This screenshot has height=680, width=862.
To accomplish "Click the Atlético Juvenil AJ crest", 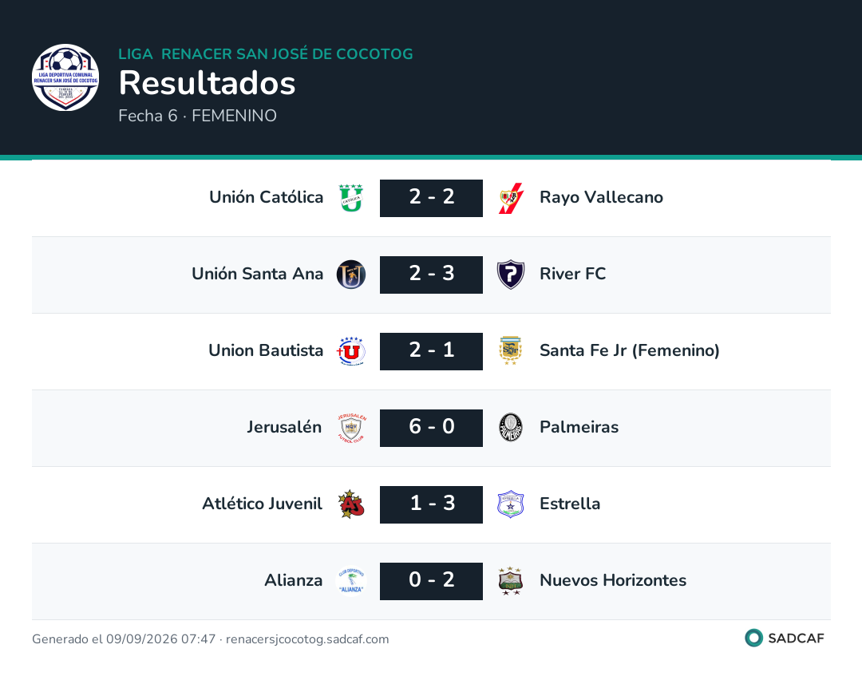I will [350, 504].
